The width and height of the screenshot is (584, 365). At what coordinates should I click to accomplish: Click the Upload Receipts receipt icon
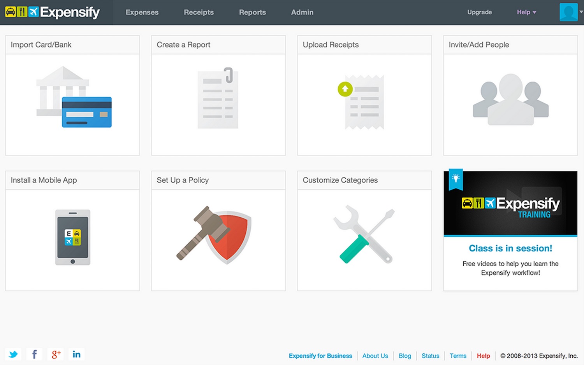click(x=361, y=102)
